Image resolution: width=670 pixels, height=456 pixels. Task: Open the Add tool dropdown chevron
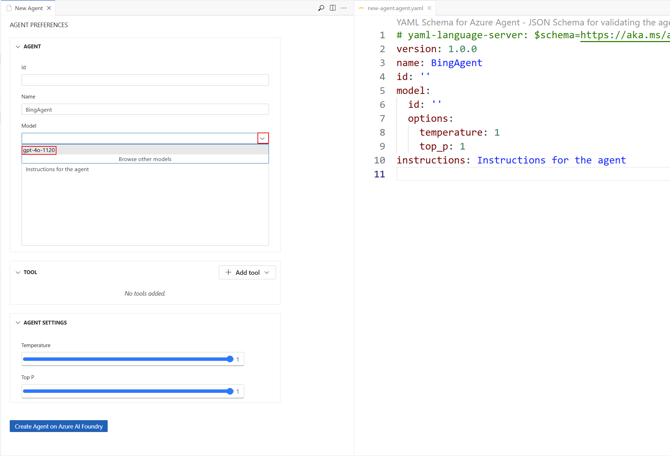tap(267, 272)
